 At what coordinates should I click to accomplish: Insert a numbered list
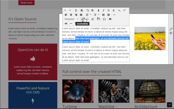pos(87,15)
